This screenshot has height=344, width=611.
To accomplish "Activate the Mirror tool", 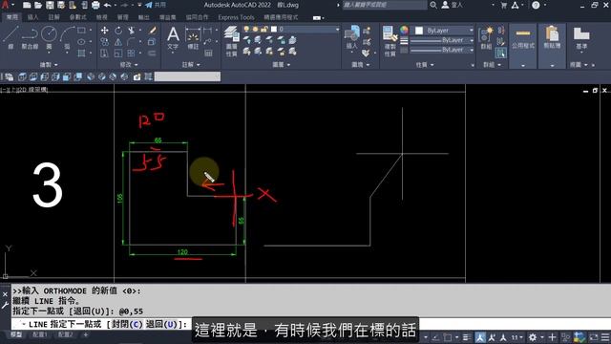I will (x=118, y=42).
